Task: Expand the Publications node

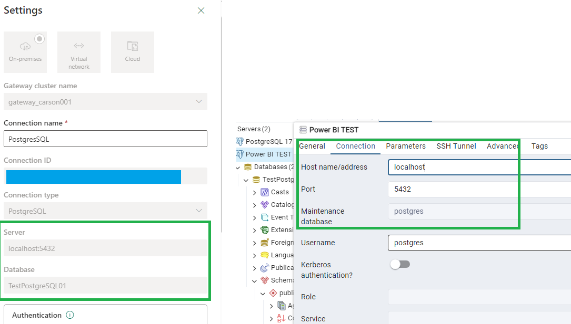Action: click(x=255, y=268)
